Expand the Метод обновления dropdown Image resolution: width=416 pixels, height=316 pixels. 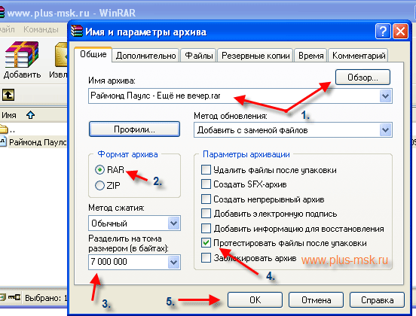(x=385, y=130)
